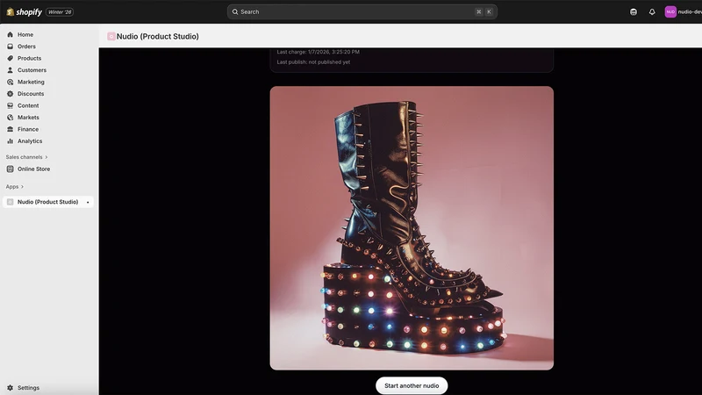The height and width of the screenshot is (395, 702).
Task: Open the storefront icon in top bar
Action: tap(633, 12)
